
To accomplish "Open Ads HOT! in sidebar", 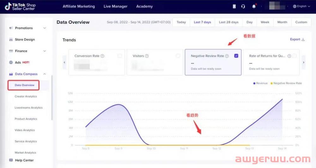I will coord(22,62).
